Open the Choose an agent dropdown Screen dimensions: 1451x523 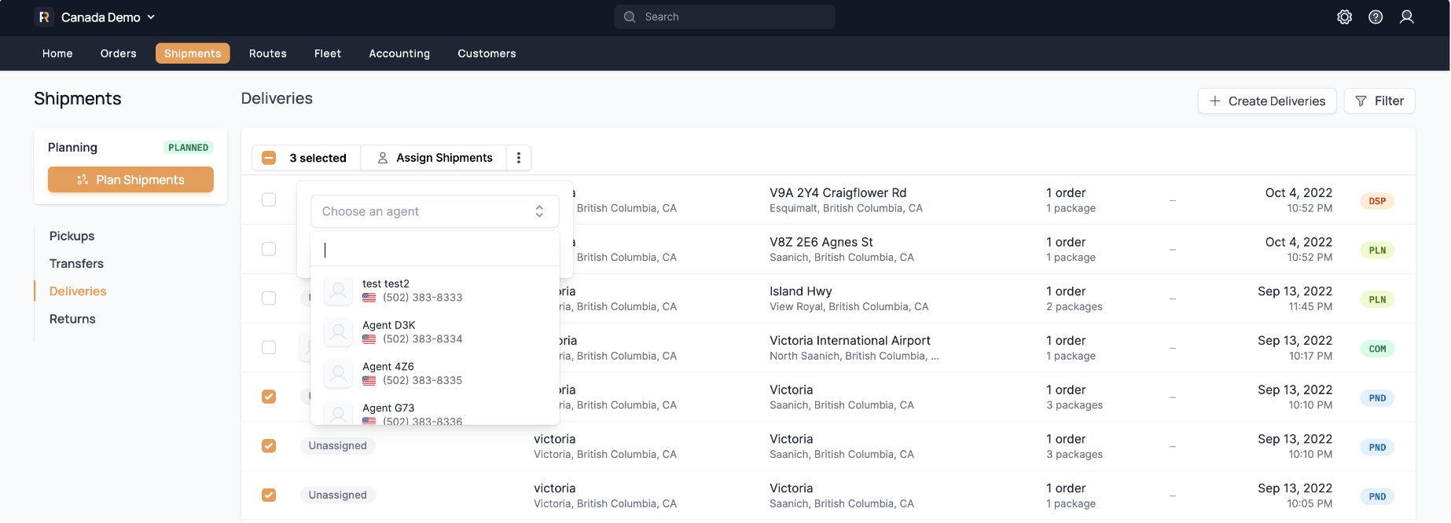click(x=434, y=211)
